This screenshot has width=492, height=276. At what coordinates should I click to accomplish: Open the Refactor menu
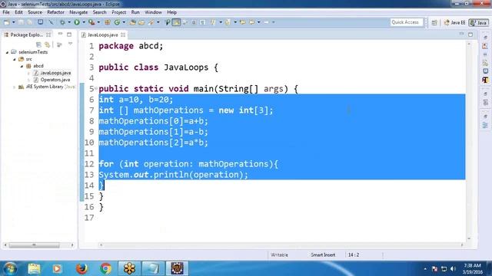(x=55, y=12)
